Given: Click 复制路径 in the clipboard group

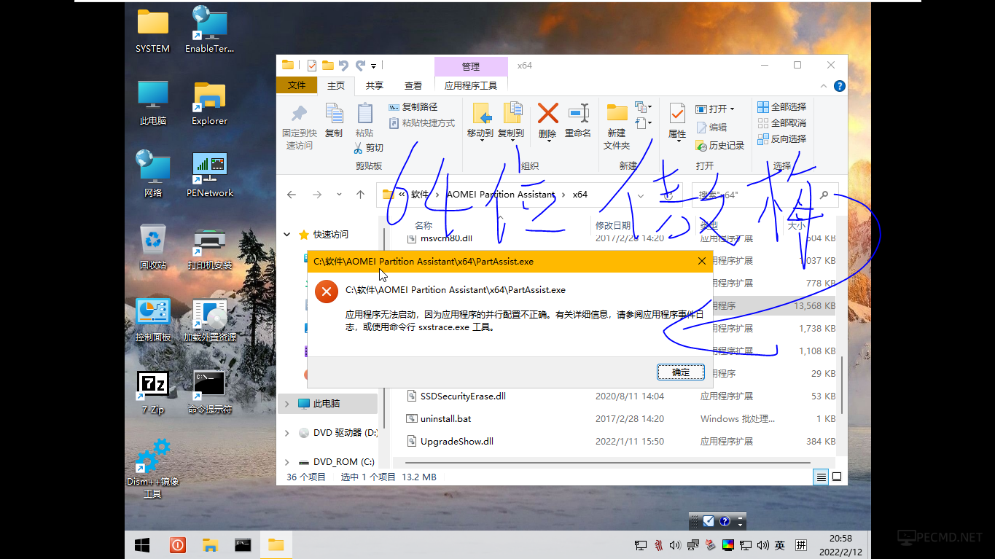Looking at the screenshot, I should point(413,107).
